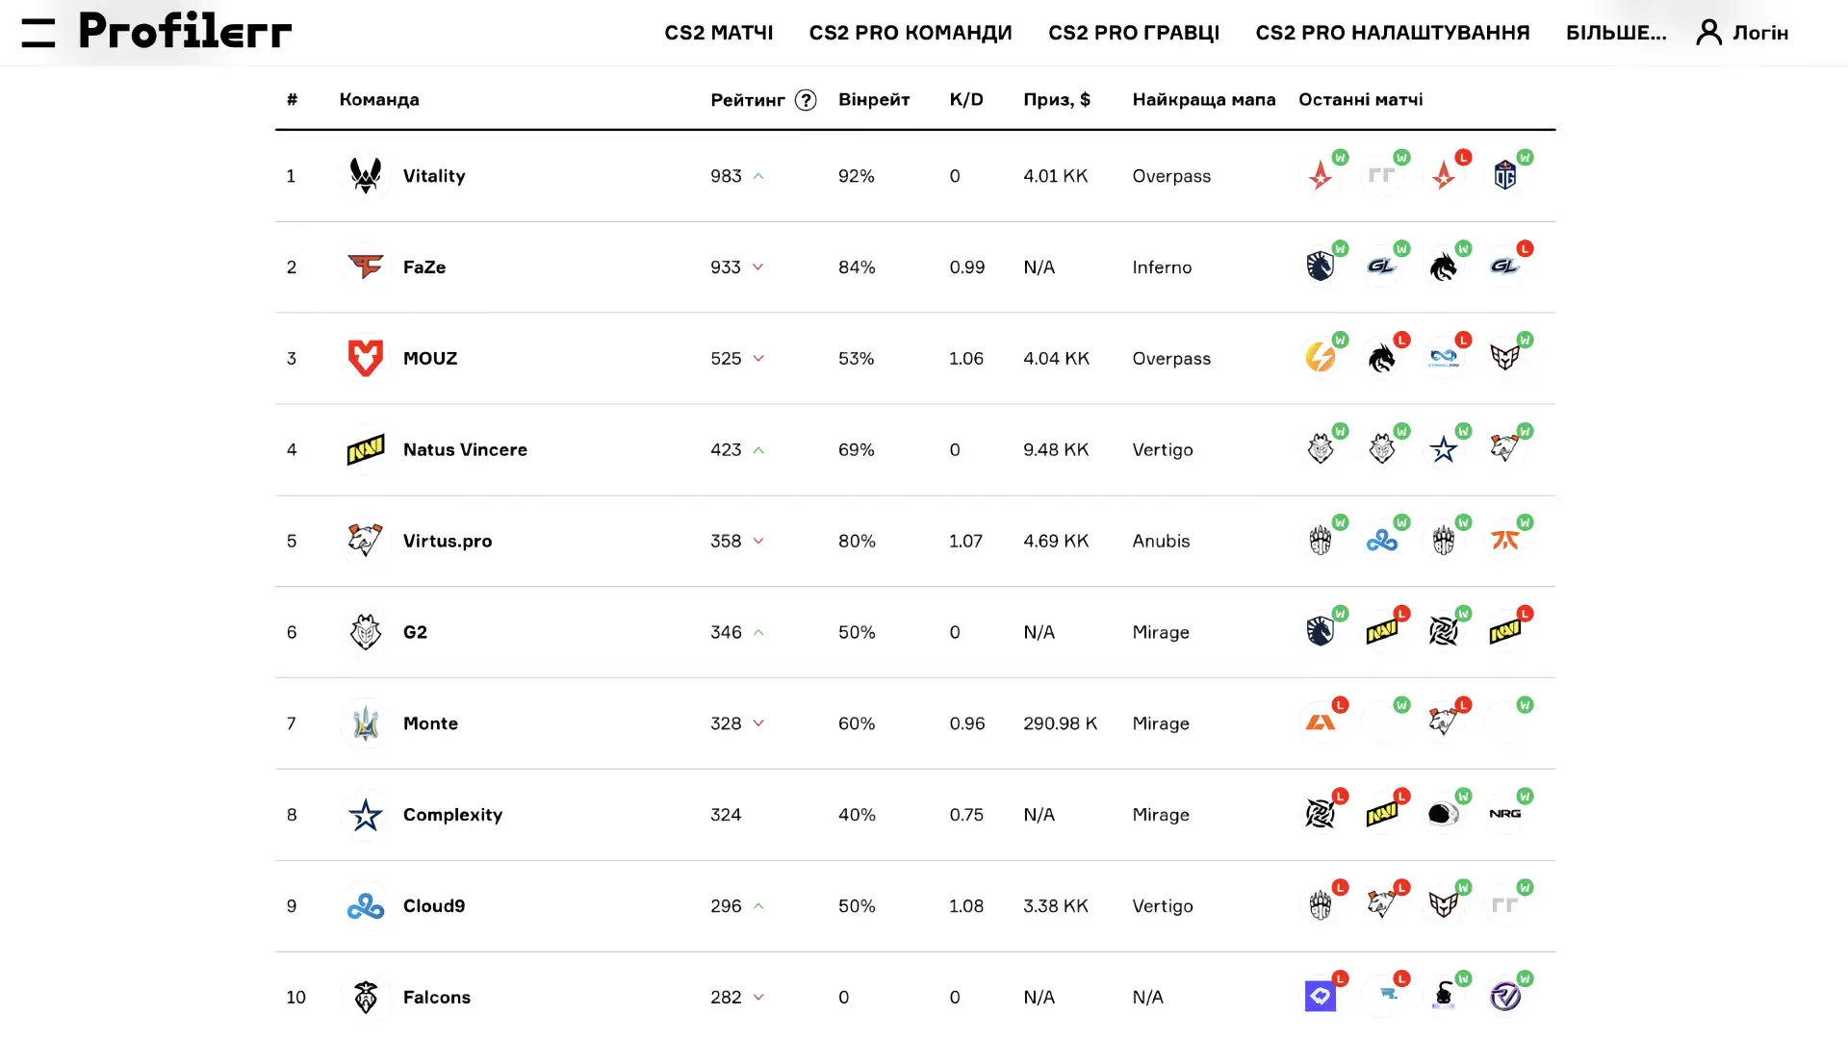
Task: Click the Fnatic match icon in Virtus.pro row
Action: point(1505,541)
